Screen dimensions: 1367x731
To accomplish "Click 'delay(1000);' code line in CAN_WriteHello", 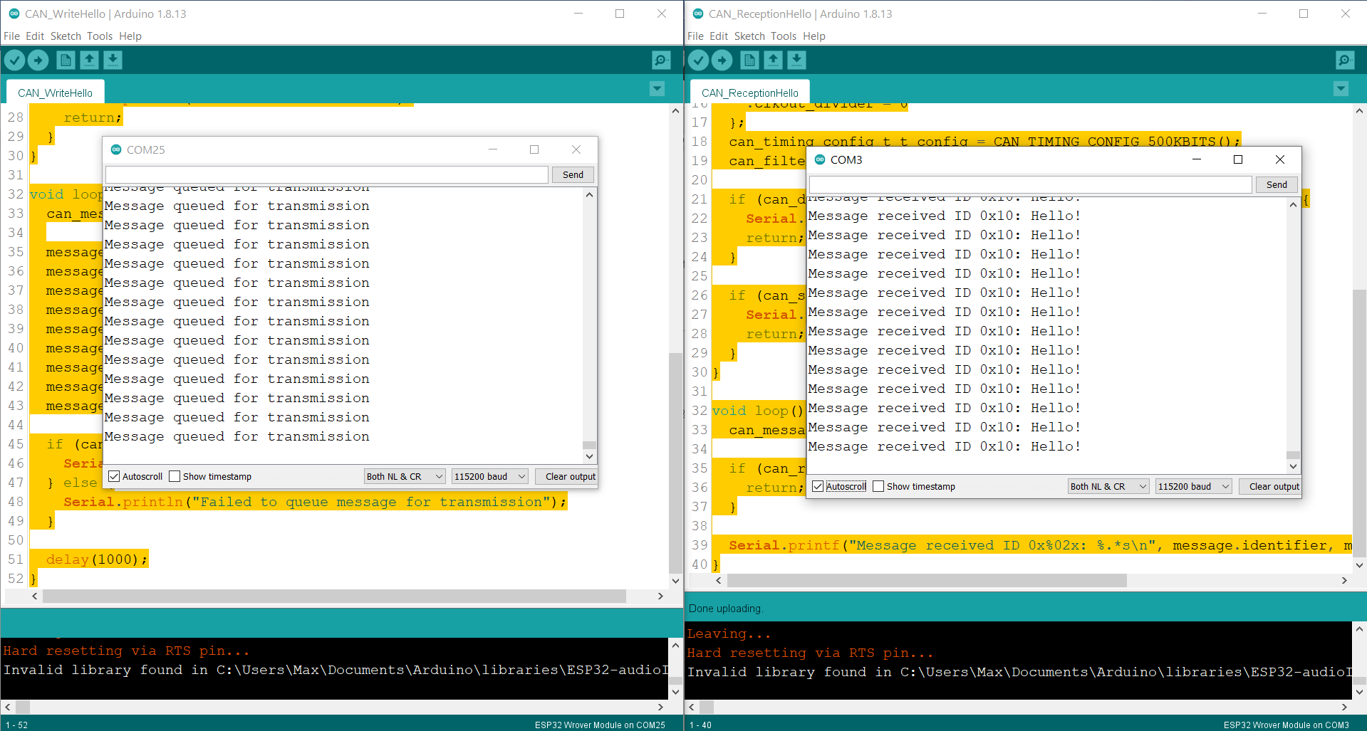I will [97, 559].
